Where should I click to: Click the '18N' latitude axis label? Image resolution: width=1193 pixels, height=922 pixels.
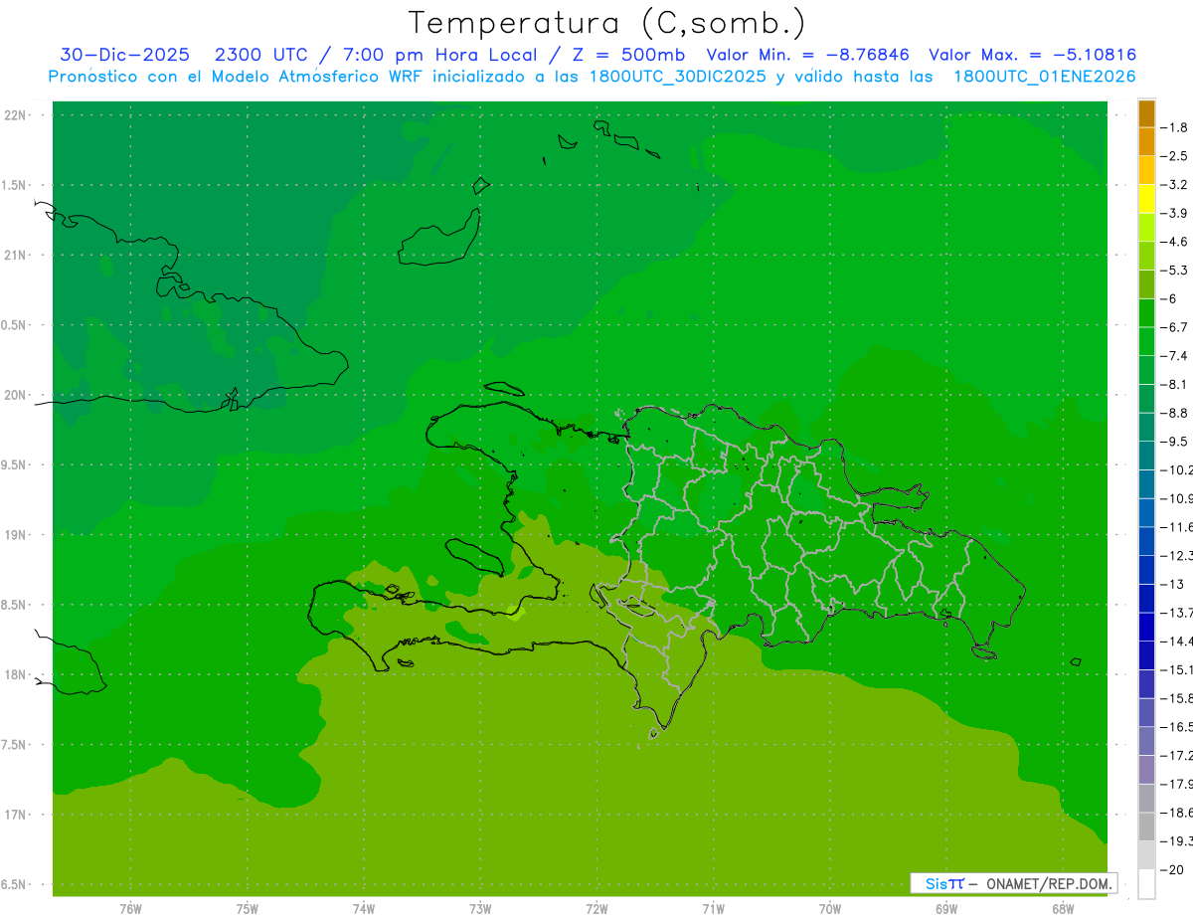coord(16,674)
